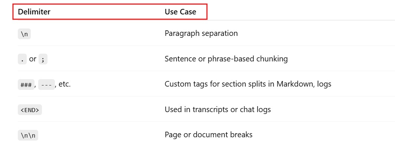Select the double \n\n delimiter code chip
The height and width of the screenshot is (165, 395).
pos(28,135)
